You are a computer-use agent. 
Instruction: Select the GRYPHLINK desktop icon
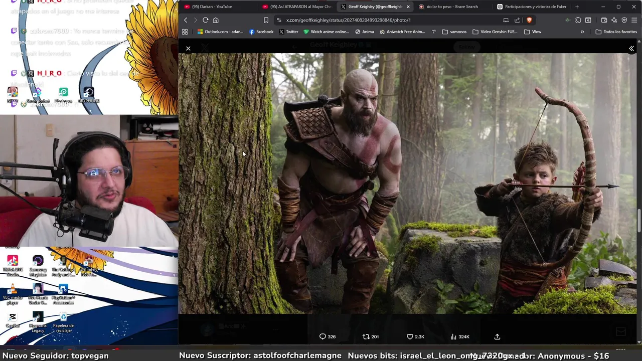tap(89, 95)
